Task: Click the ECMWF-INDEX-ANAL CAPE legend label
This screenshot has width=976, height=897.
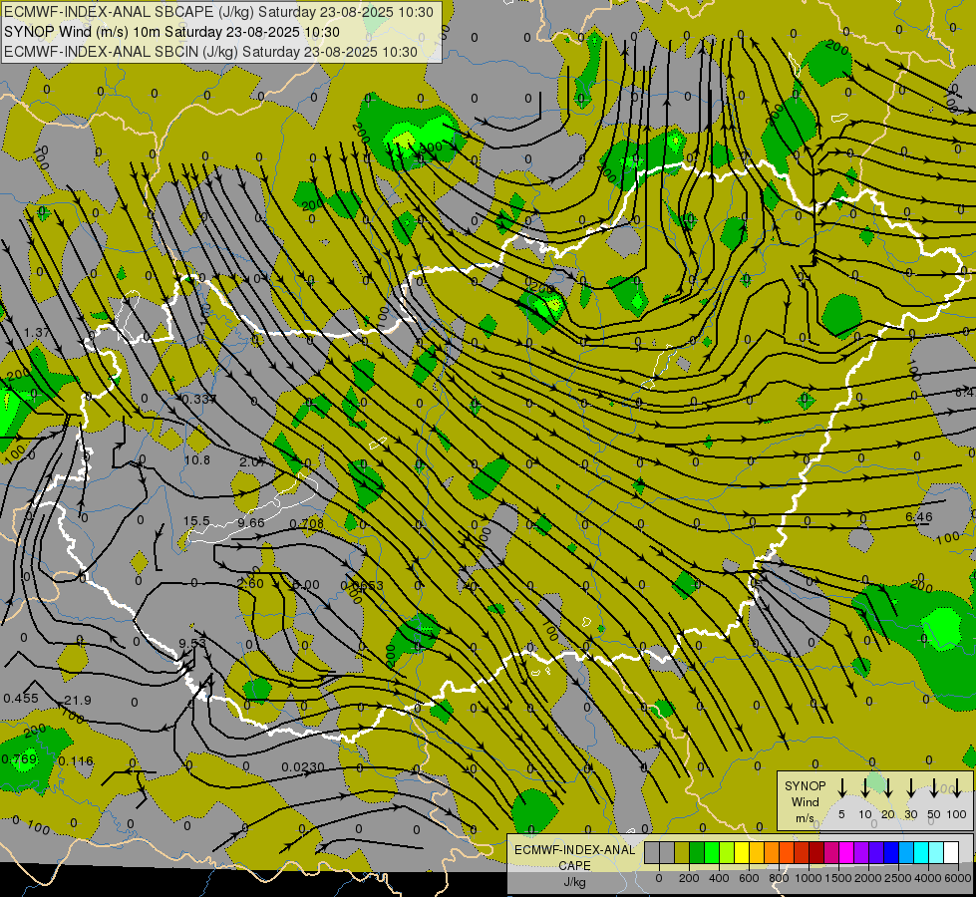Action: point(574,865)
